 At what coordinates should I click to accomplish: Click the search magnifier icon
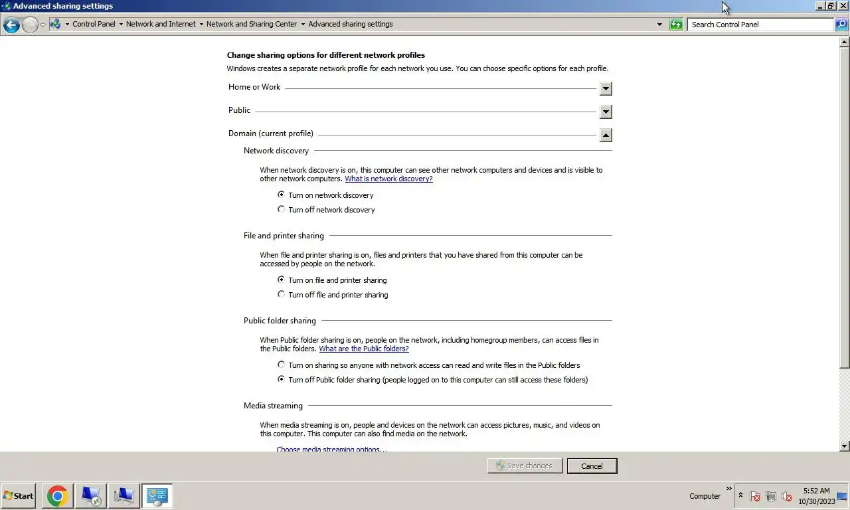pyautogui.click(x=841, y=25)
